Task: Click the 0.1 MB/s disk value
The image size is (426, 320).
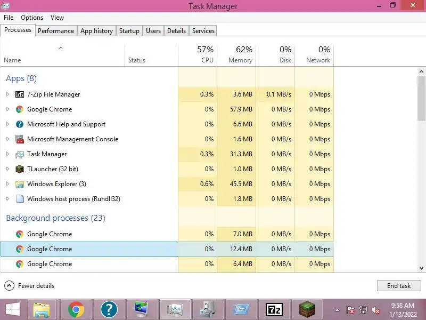Action: [278, 94]
